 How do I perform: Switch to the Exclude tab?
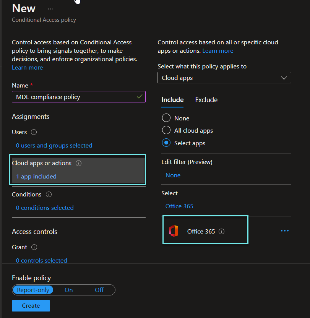(x=206, y=100)
